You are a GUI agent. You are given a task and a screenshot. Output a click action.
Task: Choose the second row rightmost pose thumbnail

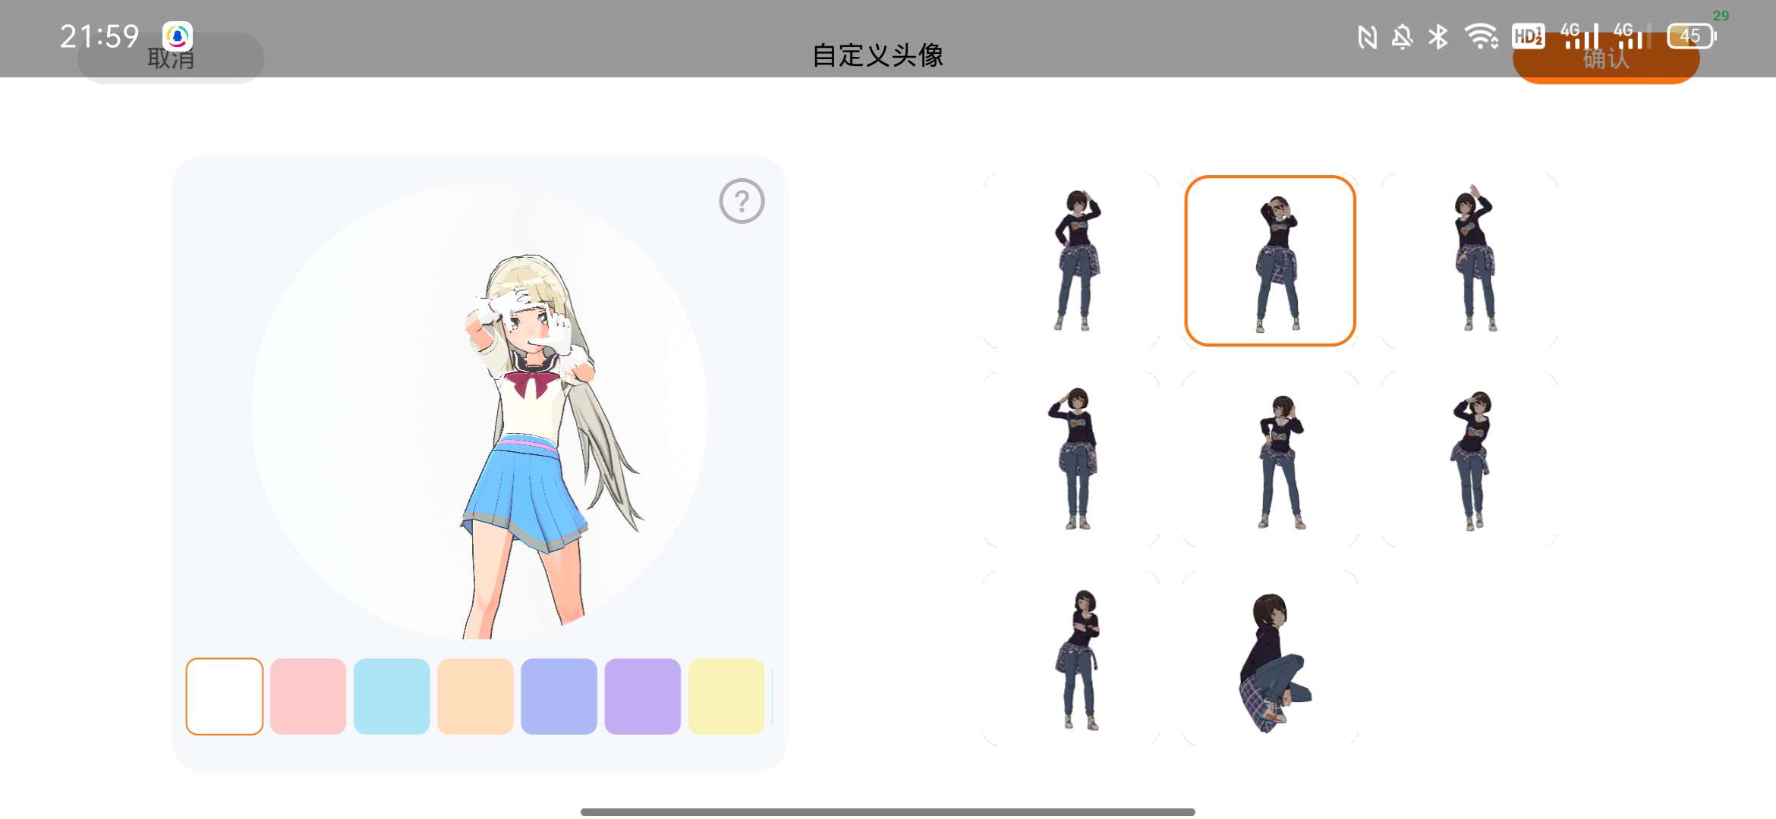[1469, 460]
